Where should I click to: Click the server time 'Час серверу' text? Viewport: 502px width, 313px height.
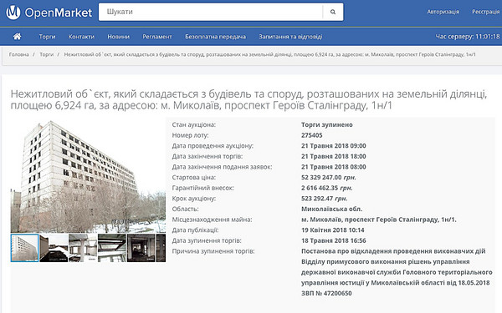click(x=468, y=37)
